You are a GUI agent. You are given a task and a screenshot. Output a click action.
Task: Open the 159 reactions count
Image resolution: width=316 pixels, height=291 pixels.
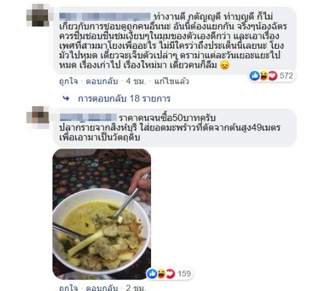[184, 273]
